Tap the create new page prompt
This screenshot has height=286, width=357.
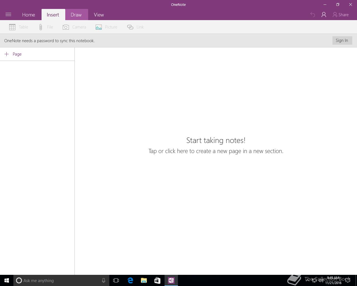click(x=216, y=151)
